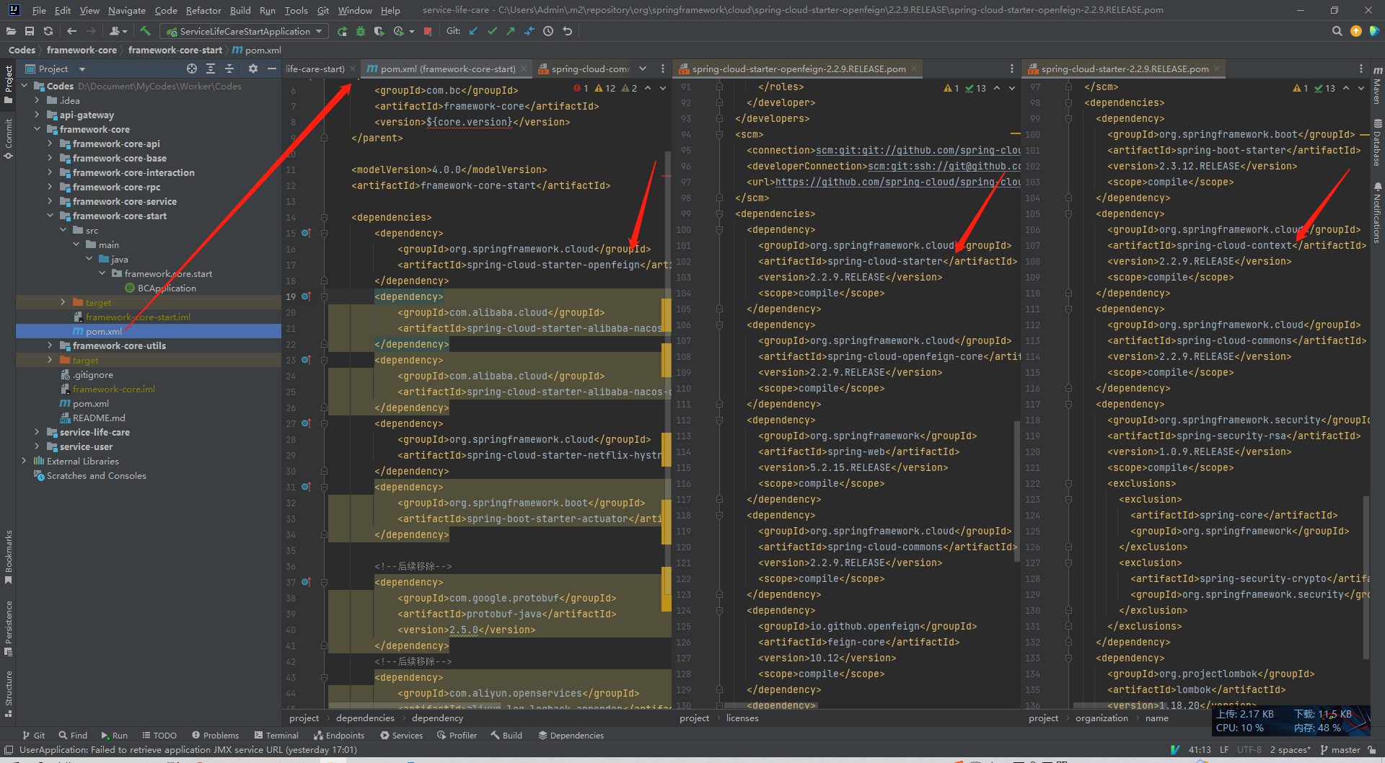The image size is (1385, 763).
Task: Hide the Project panel with the minus icon
Action: [272, 69]
